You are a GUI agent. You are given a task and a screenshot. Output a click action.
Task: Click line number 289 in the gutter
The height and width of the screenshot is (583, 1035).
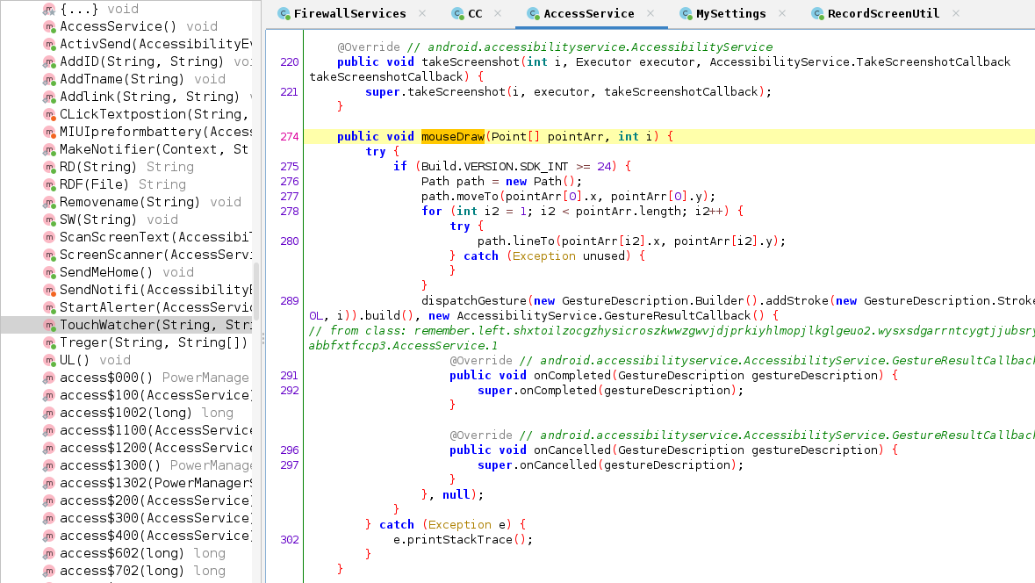pos(289,301)
